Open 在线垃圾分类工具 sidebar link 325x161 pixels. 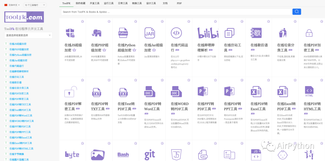click(x=19, y=88)
